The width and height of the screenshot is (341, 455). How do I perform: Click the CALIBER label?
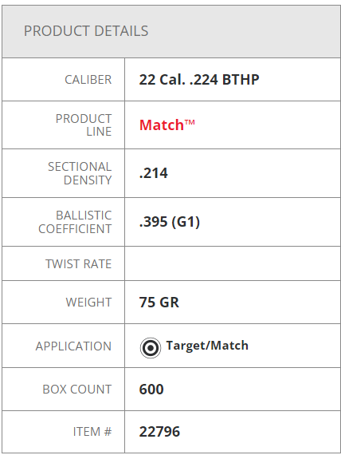click(88, 80)
